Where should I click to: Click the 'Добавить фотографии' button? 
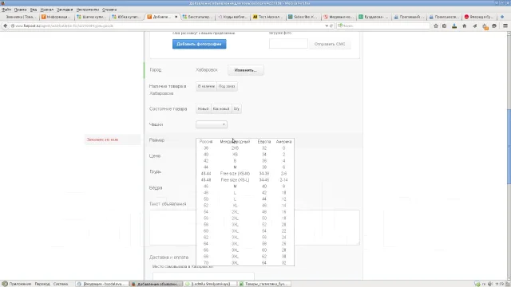pos(199,44)
